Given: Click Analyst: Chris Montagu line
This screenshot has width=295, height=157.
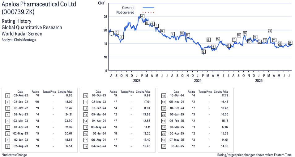Looking at the screenshot, I should (x=19, y=40).
